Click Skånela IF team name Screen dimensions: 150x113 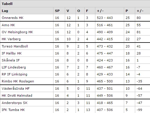coord(11,60)
